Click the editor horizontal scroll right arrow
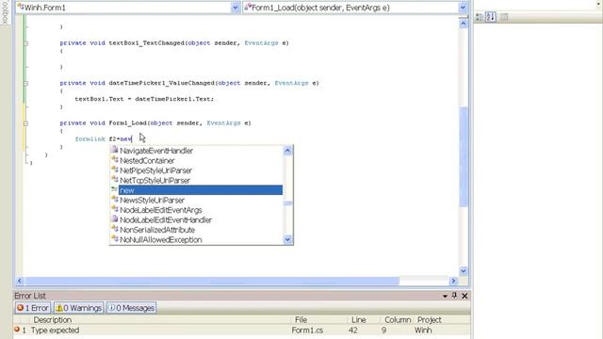 tap(453, 281)
